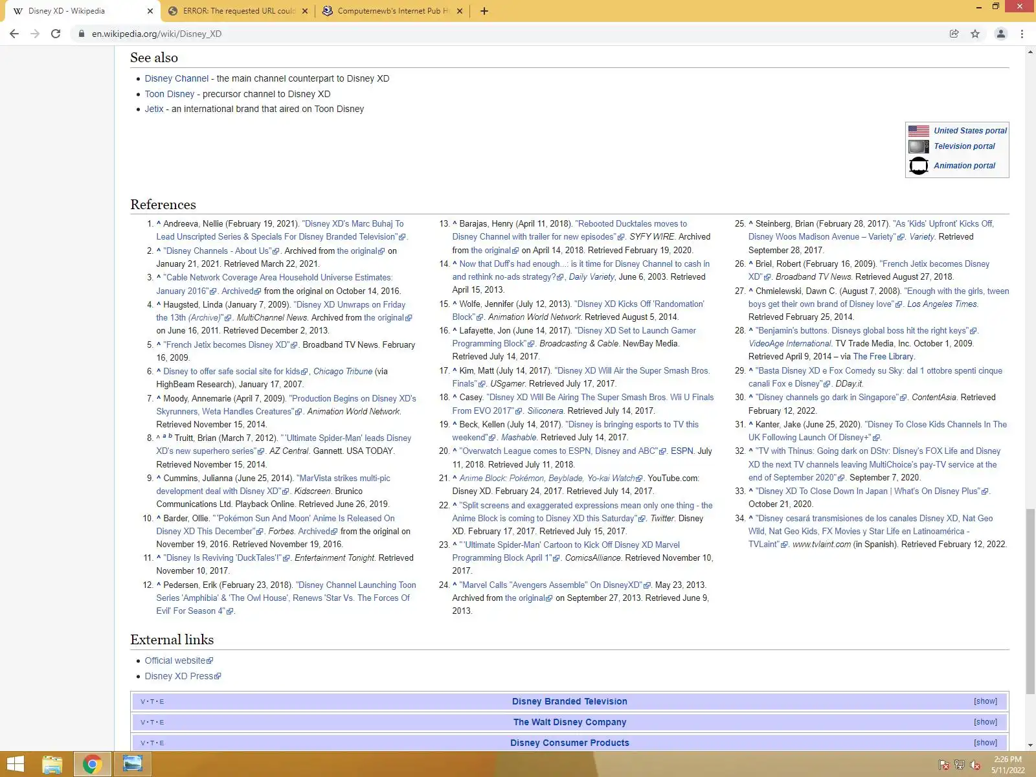Switch to the Disney XD - Wikipedia tab
Viewport: 1036px width, 777px height.
82,11
